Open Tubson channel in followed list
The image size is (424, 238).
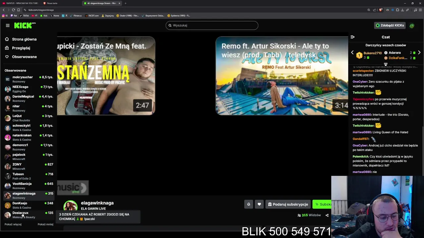coord(29,176)
